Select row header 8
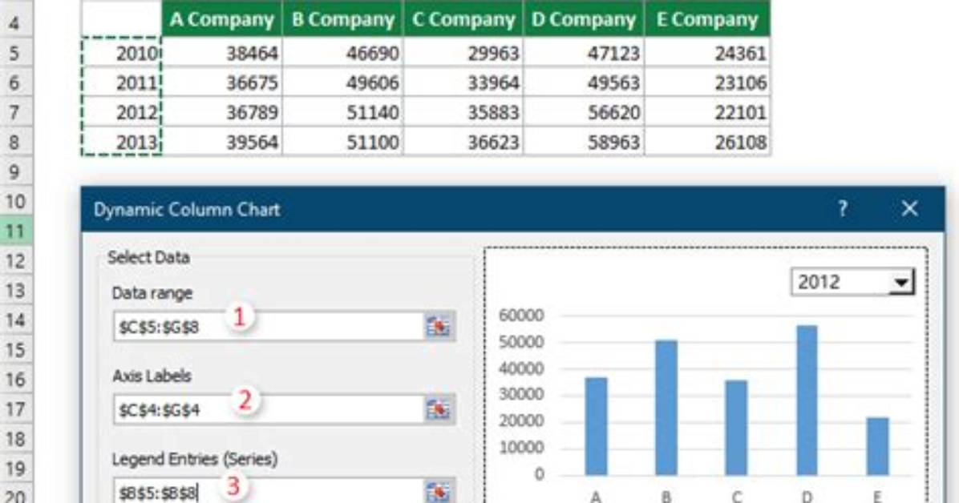The width and height of the screenshot is (959, 503). [15, 143]
